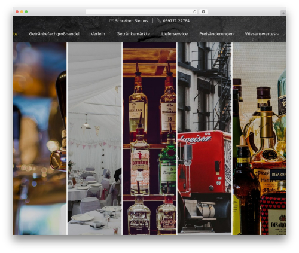Open the Wissenswertes menu item
299x253 pixels.
(x=260, y=34)
